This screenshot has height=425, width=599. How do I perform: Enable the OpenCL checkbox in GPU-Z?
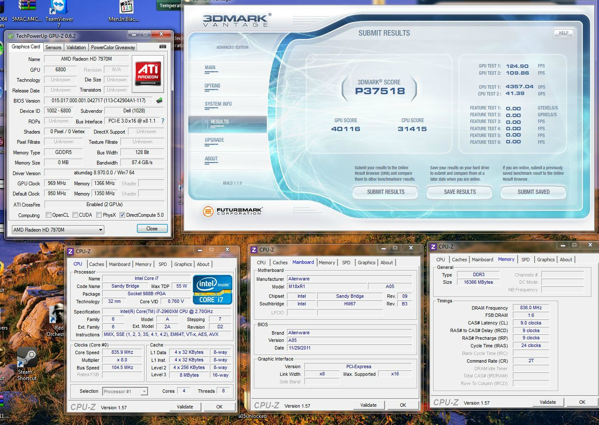pos(48,215)
